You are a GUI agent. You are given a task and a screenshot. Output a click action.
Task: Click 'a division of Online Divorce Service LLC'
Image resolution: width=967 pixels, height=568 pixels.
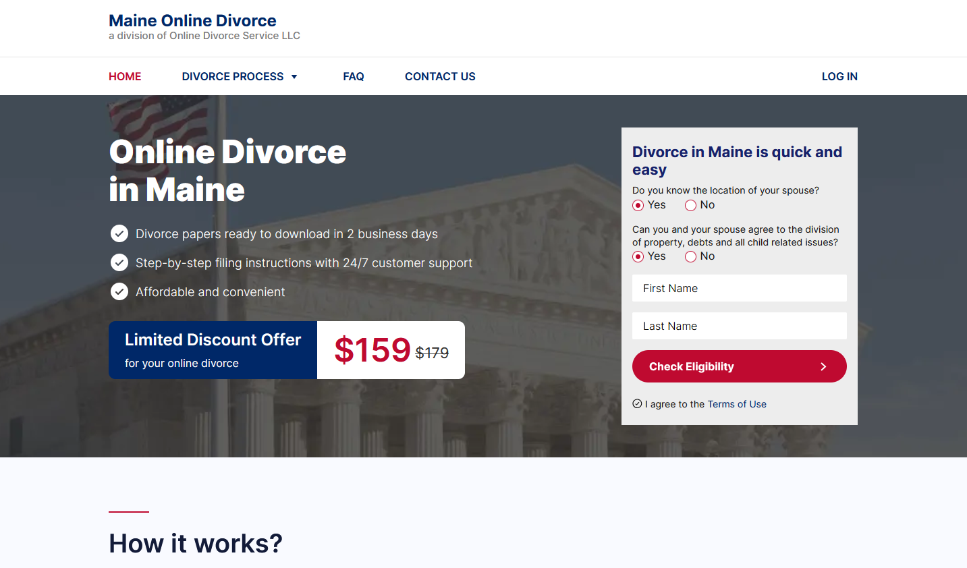point(204,36)
